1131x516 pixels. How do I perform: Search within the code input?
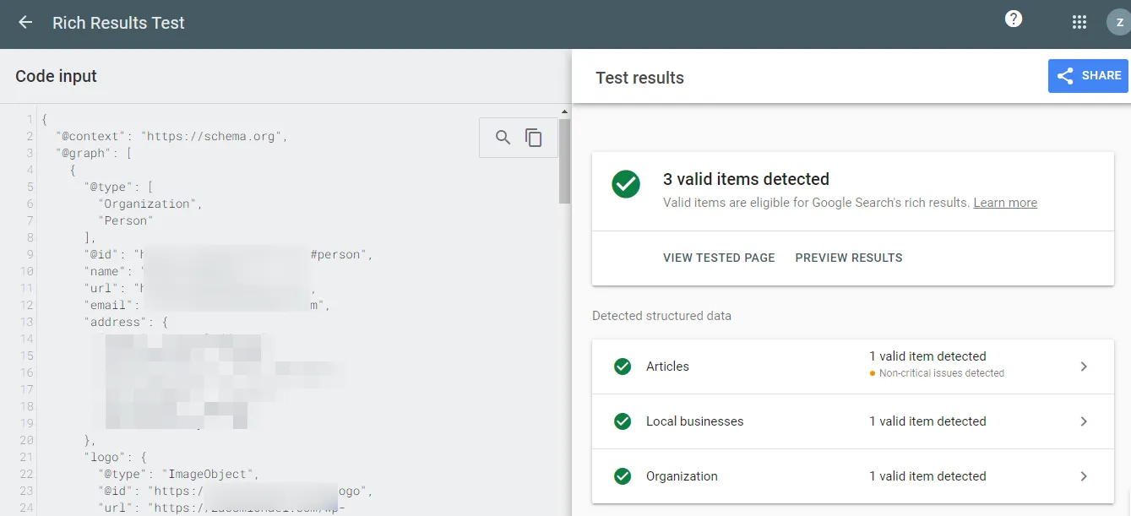503,138
